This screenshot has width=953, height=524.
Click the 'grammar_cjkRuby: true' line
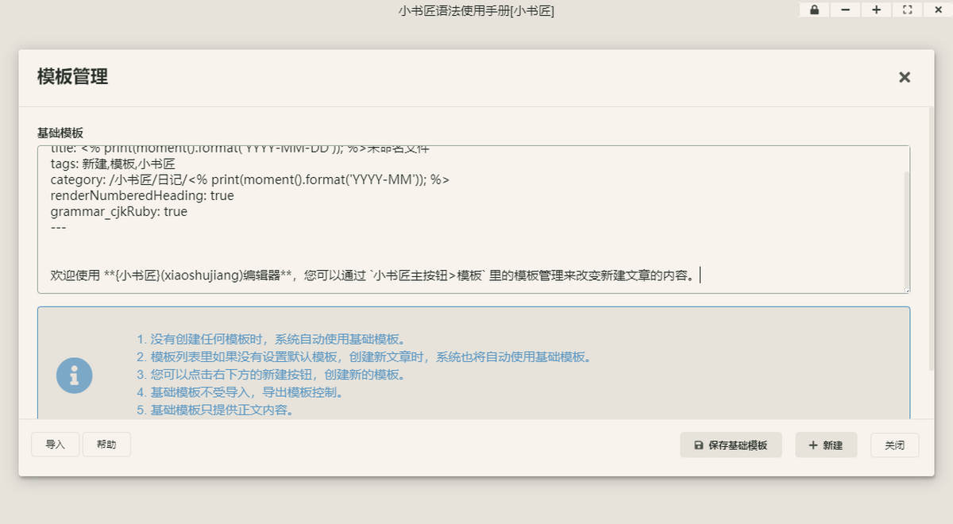[119, 212]
